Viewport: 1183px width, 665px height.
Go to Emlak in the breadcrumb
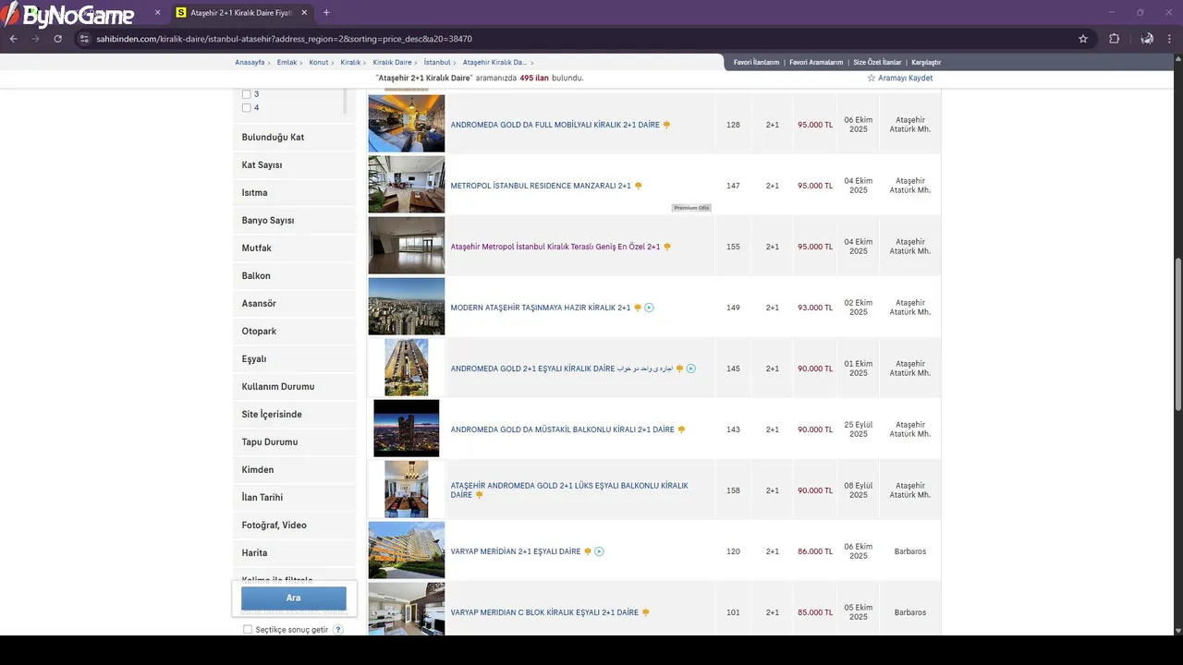287,63
